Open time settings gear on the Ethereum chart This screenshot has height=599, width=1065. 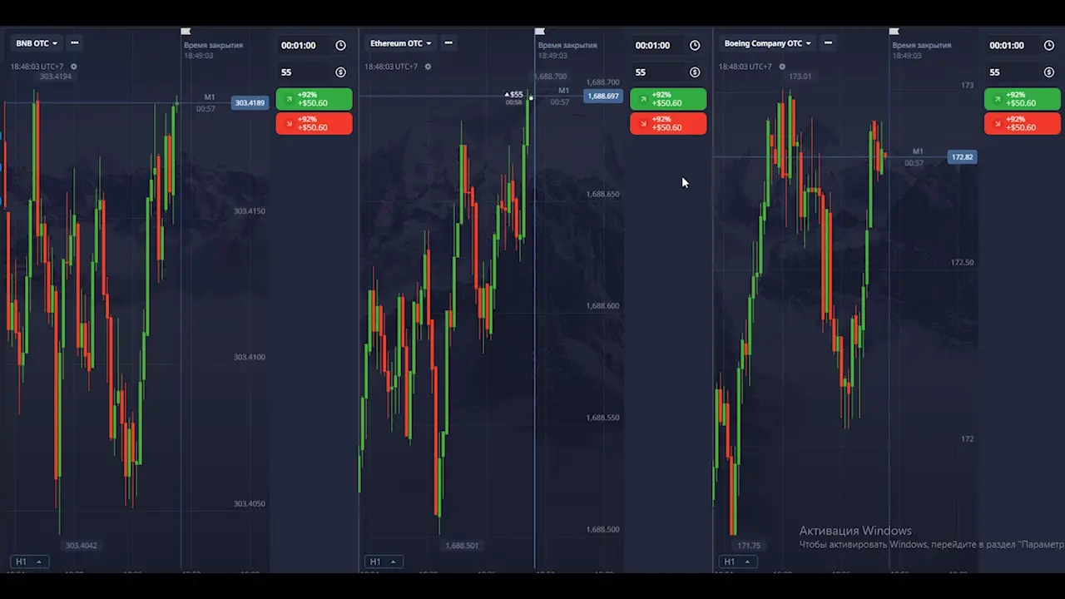(x=428, y=67)
